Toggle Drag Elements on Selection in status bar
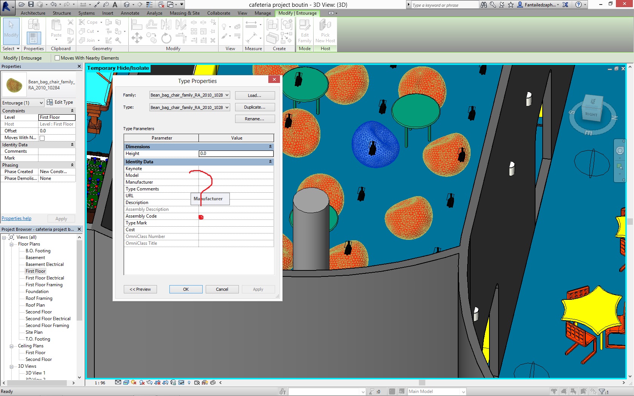This screenshot has height=396, width=634. pyautogui.click(x=593, y=391)
